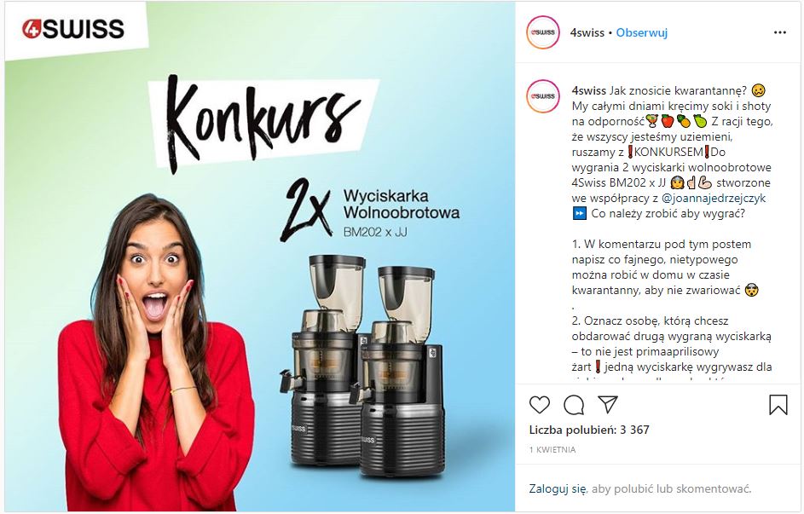Viewport: 804px width, 514px height.
Task: Open 4swiss username in post header
Action: 587,32
